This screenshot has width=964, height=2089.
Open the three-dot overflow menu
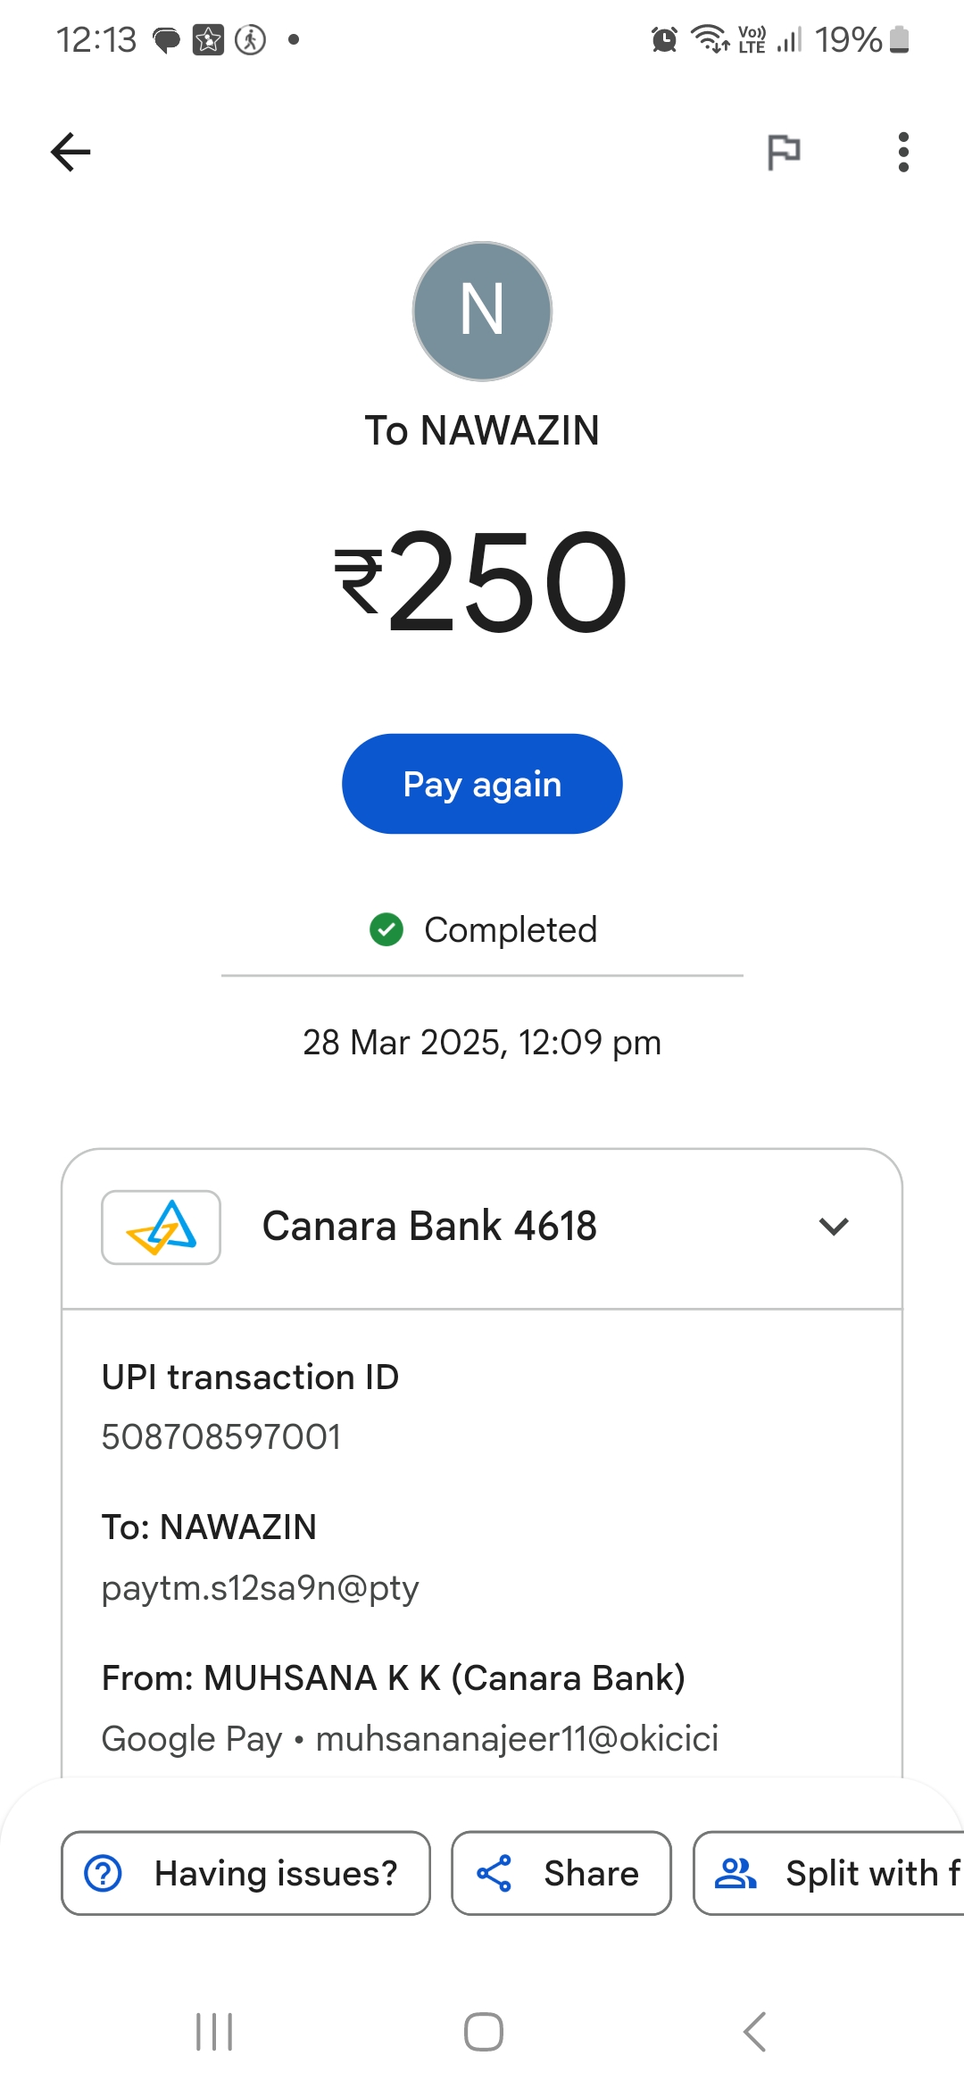(x=903, y=152)
